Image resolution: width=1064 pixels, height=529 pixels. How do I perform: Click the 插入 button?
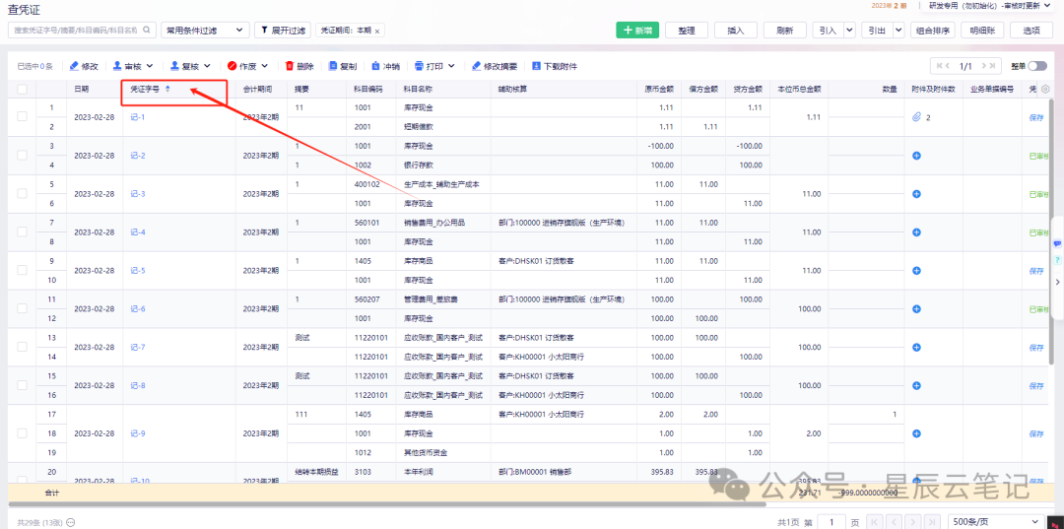click(x=736, y=30)
